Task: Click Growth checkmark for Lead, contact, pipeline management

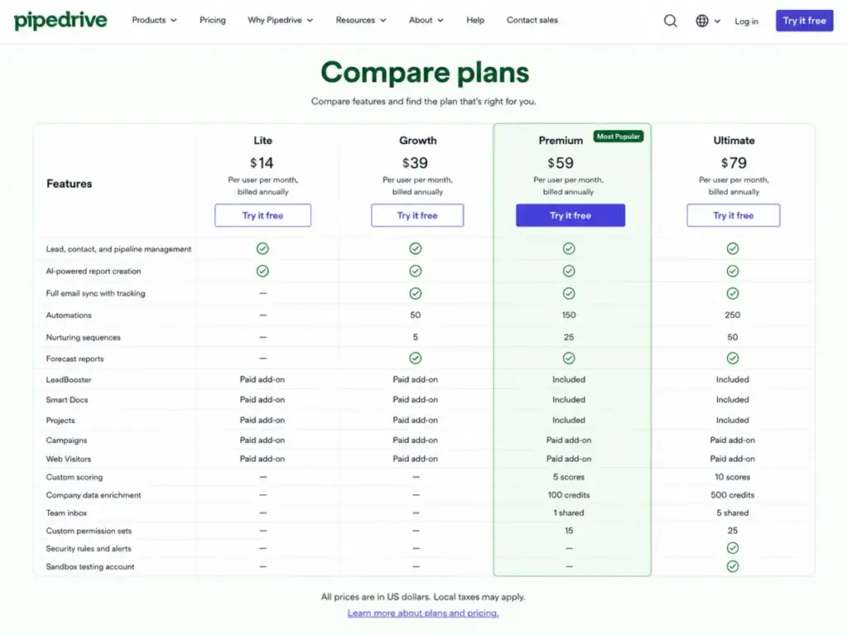Action: tap(415, 248)
